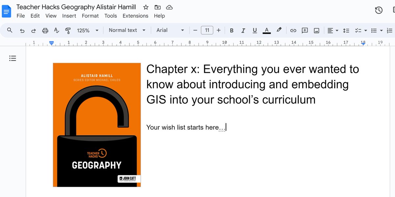Open the Extensions menu
This screenshot has width=395, height=197.
coord(135,15)
